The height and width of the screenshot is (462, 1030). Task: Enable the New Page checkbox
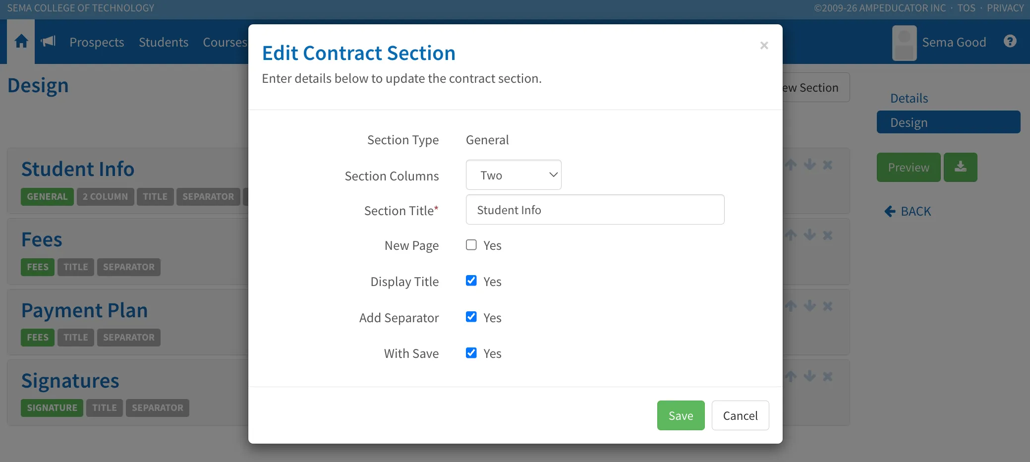pyautogui.click(x=471, y=245)
